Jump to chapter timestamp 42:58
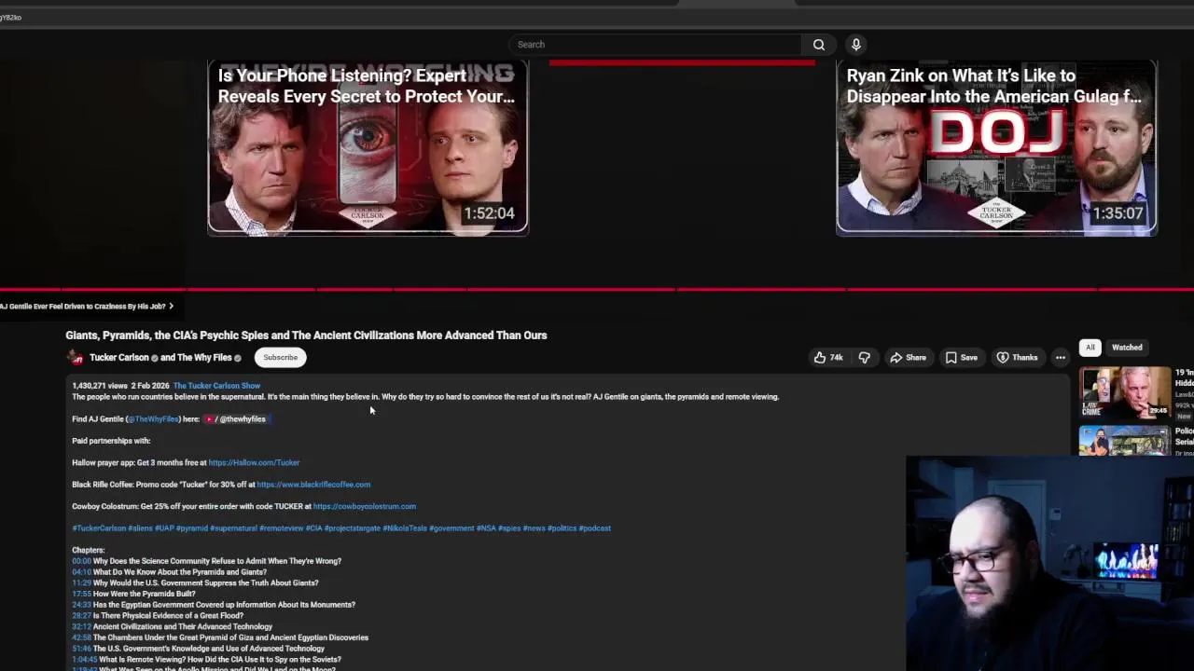The height and width of the screenshot is (671, 1194). click(81, 637)
